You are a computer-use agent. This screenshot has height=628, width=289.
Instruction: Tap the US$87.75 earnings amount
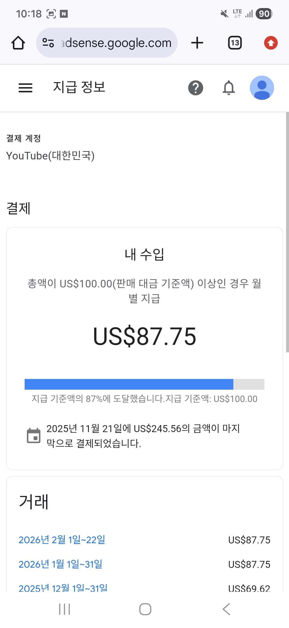point(144,336)
